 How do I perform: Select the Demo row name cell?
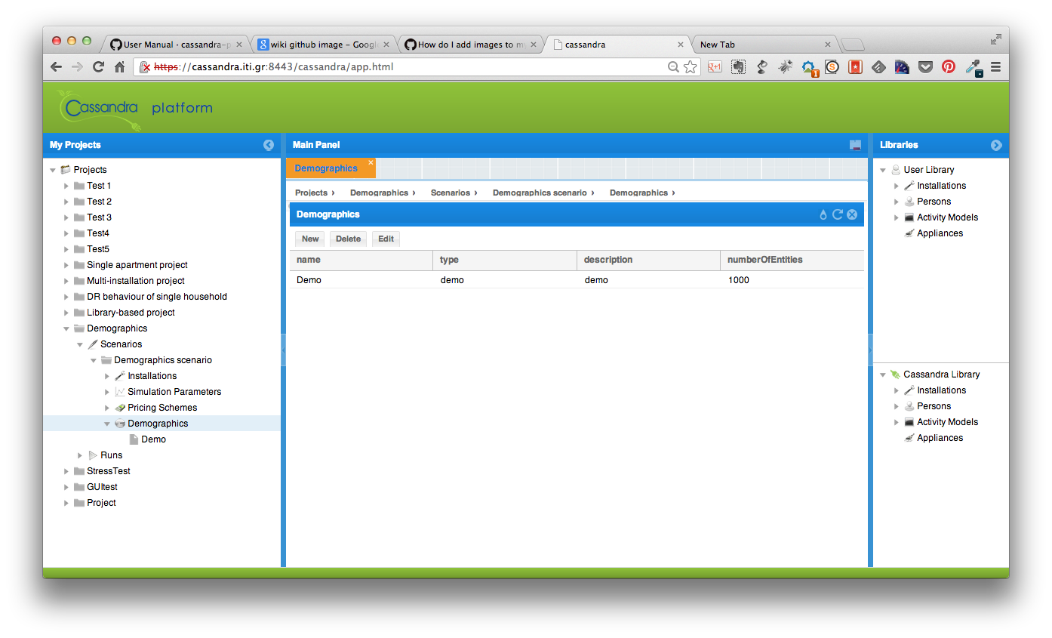coord(361,280)
